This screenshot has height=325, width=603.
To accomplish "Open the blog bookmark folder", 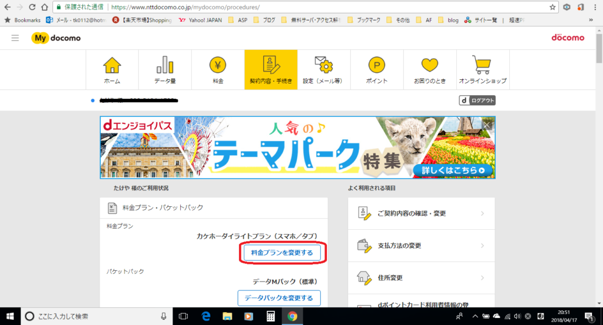I will coord(448,20).
